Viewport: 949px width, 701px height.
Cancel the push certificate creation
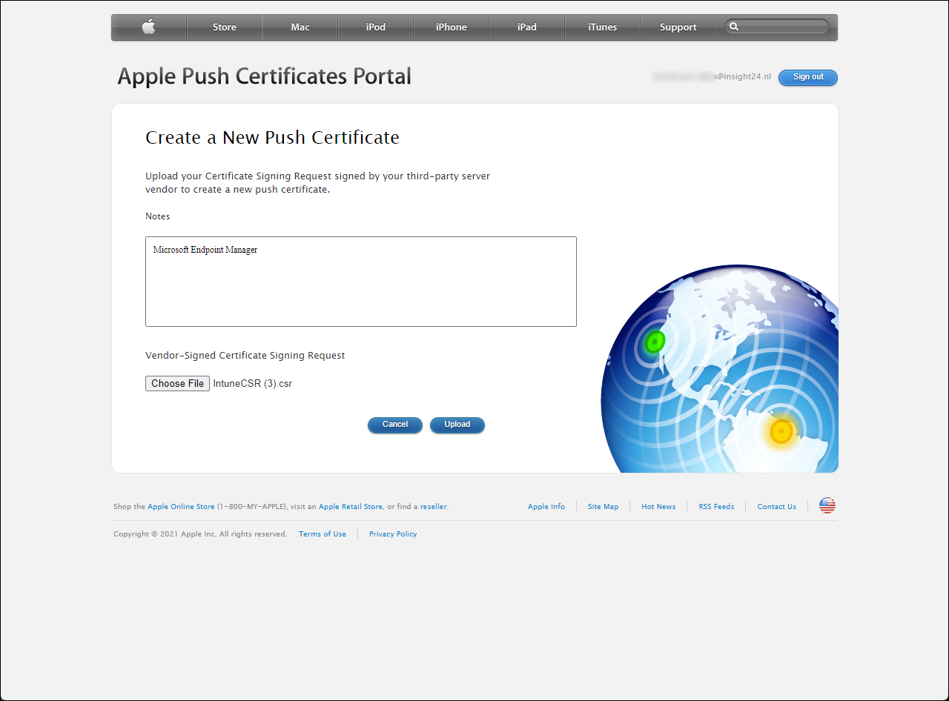click(395, 425)
